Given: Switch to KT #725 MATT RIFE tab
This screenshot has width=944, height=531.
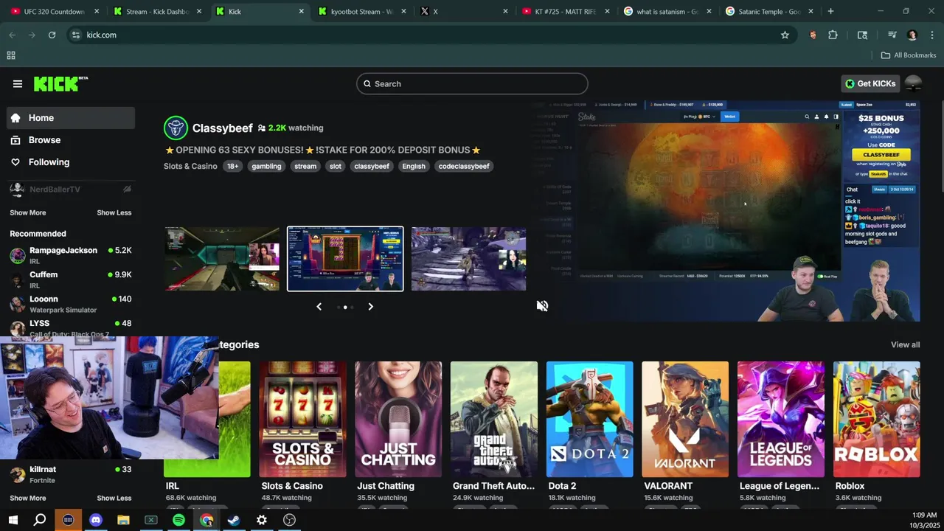Looking at the screenshot, I should (x=565, y=12).
